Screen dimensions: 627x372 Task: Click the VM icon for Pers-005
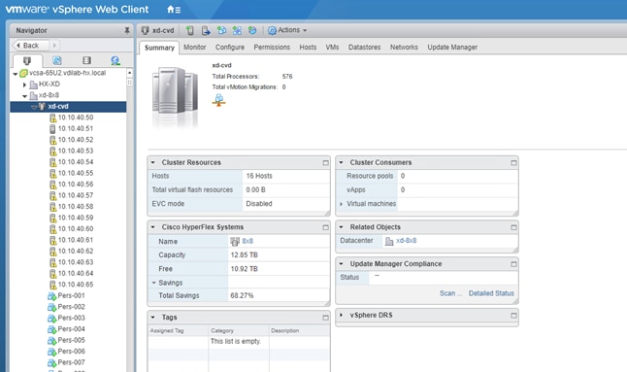pos(52,341)
